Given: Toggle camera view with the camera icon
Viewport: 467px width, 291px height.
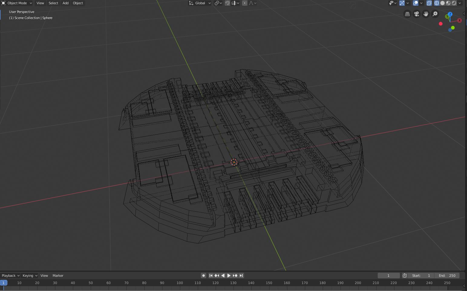Looking at the screenshot, I should click(416, 14).
